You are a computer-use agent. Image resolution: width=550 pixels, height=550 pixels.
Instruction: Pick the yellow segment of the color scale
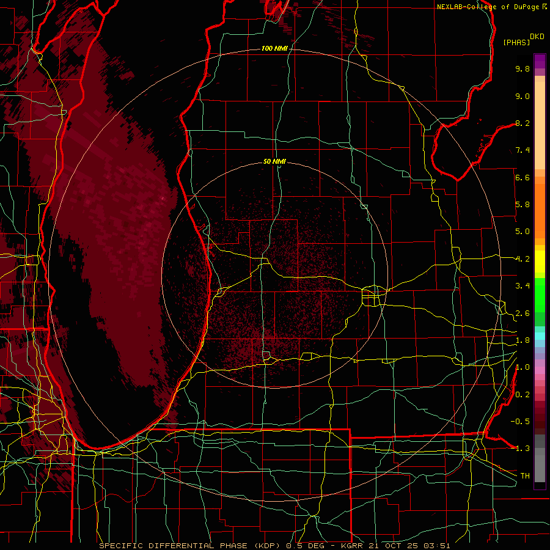tap(540, 262)
